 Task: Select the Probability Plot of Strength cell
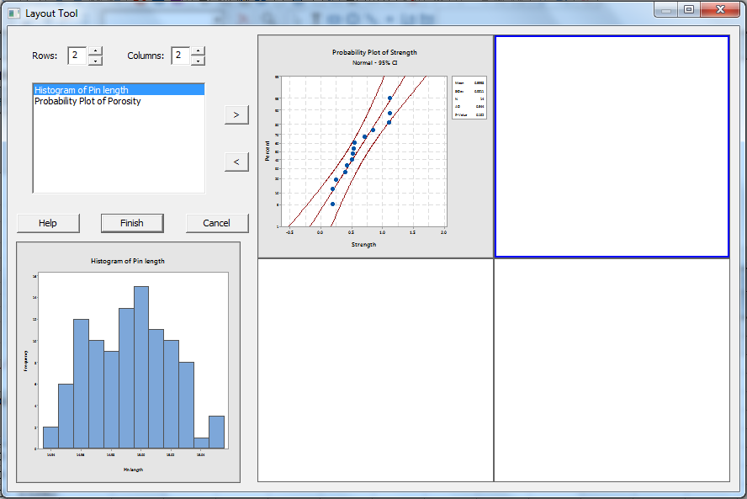[x=375, y=146]
